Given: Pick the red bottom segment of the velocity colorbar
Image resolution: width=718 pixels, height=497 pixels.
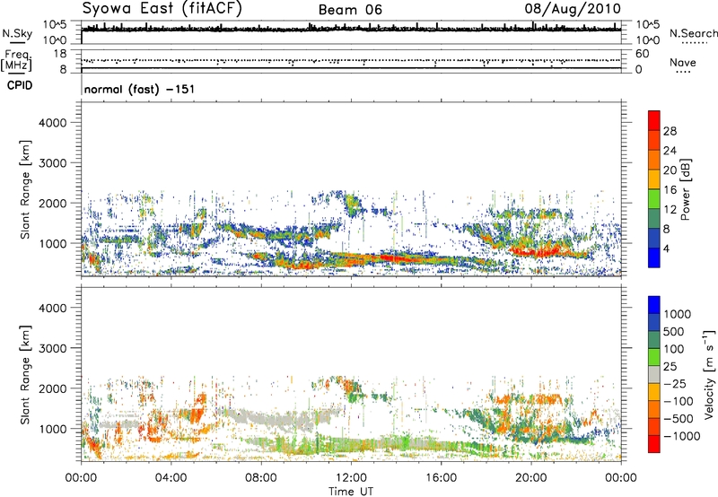Looking at the screenshot, I should coord(654,444).
